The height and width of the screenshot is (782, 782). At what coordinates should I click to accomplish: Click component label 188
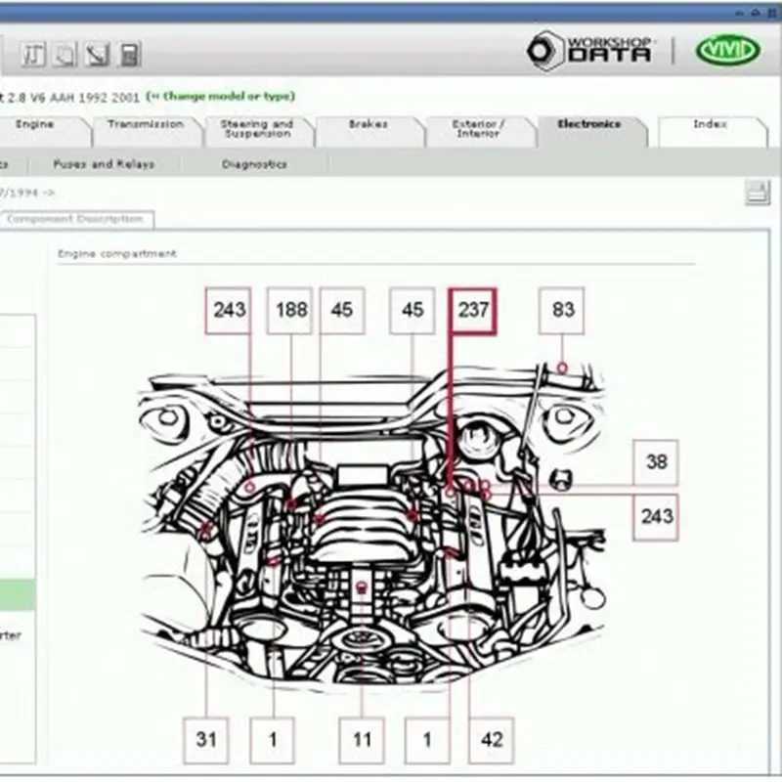(290, 310)
